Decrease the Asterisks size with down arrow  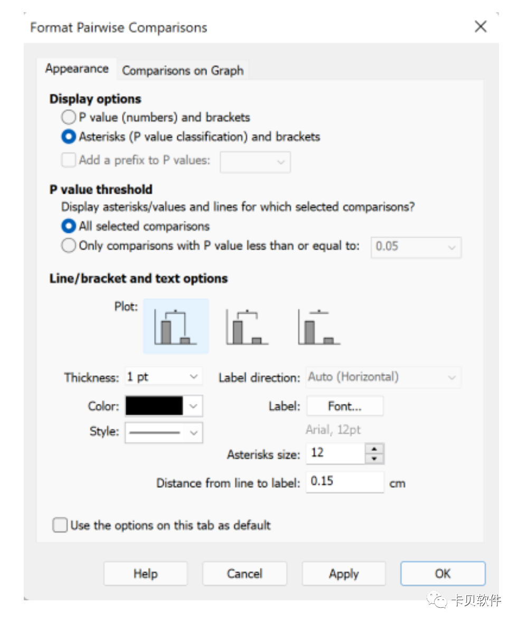click(x=374, y=458)
